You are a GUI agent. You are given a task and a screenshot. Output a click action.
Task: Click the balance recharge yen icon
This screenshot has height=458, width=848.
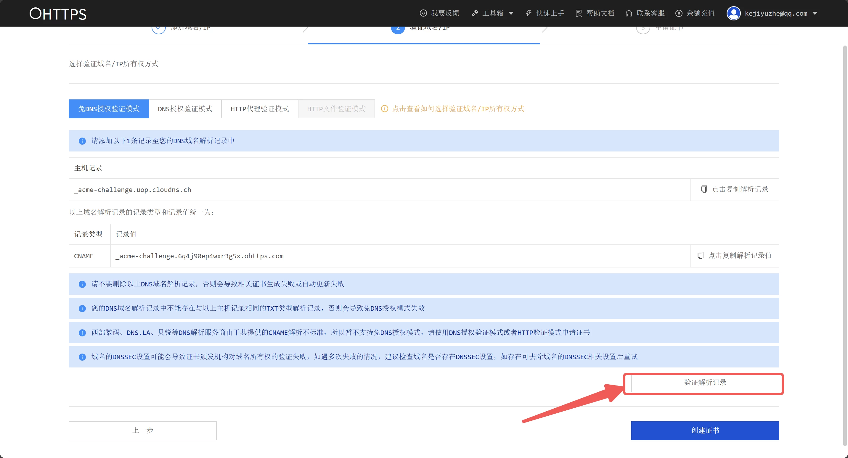point(678,13)
